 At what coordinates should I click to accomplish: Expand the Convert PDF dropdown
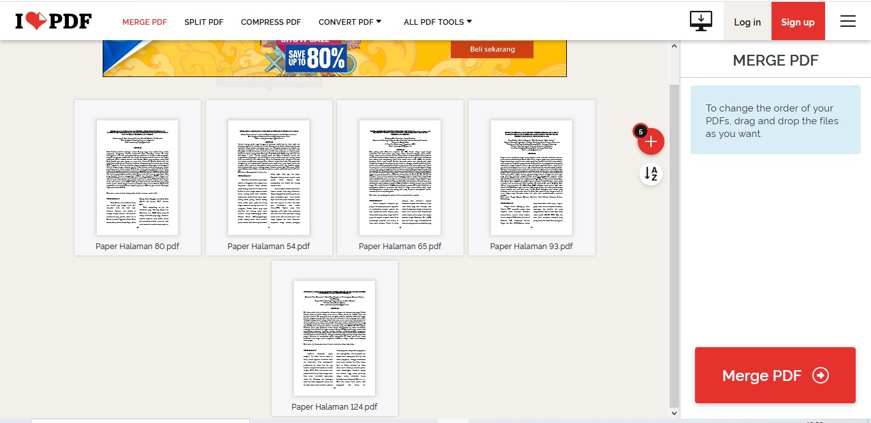pos(350,22)
